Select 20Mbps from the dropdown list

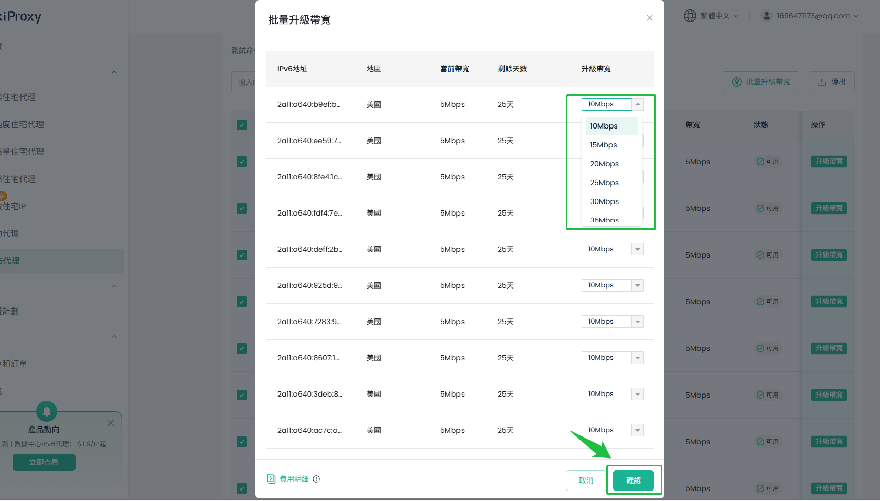(611, 164)
